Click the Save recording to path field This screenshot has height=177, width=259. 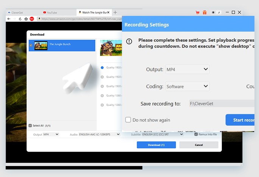tap(222, 104)
